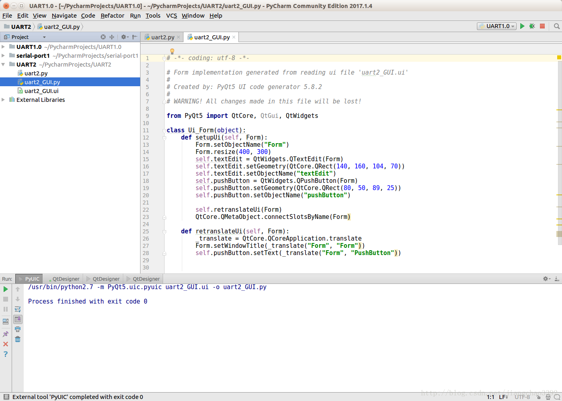Expand External Libraries tree node
Screen dimensions: 562x401
3,100
